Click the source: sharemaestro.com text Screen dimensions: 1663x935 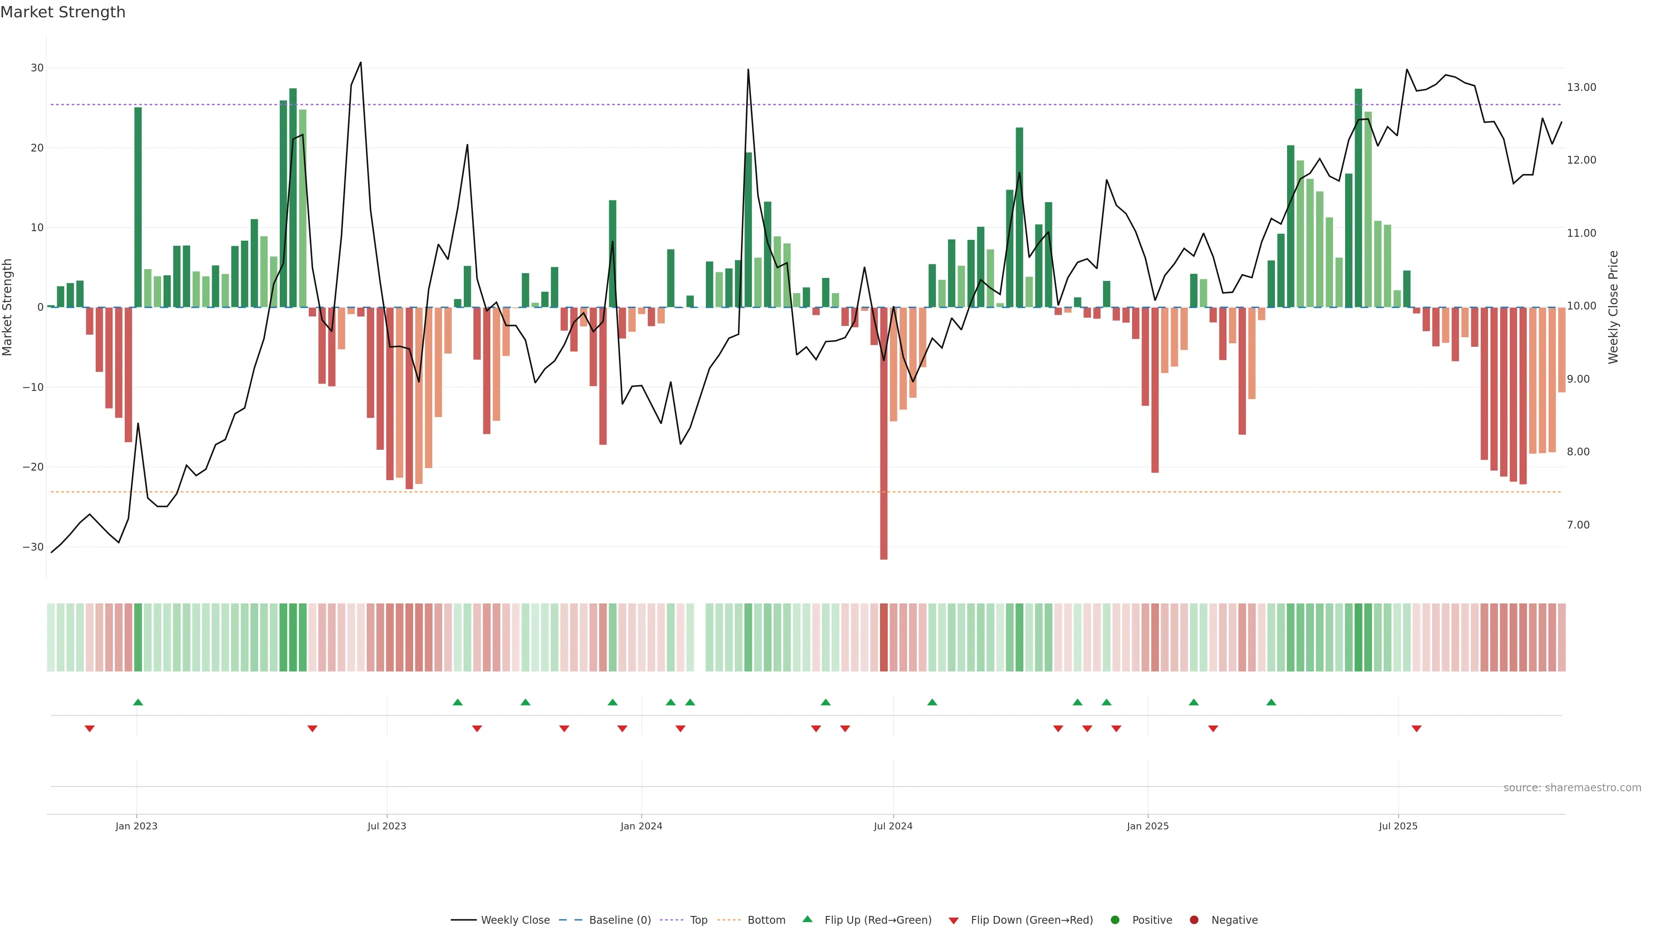[1572, 788]
